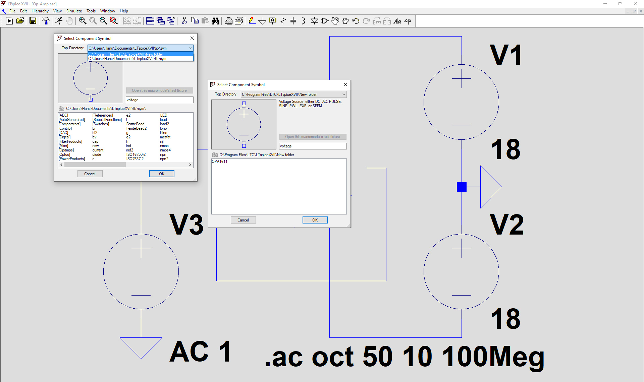The height and width of the screenshot is (382, 644).
Task: Click the Zoom out magnifier icon
Action: click(103, 21)
